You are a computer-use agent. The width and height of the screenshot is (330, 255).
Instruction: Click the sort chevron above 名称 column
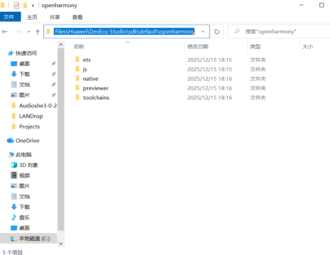coord(128,42)
